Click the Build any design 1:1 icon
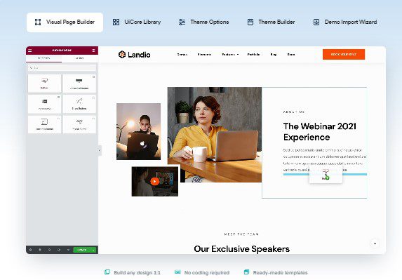The height and width of the screenshot is (280, 402). [107, 272]
